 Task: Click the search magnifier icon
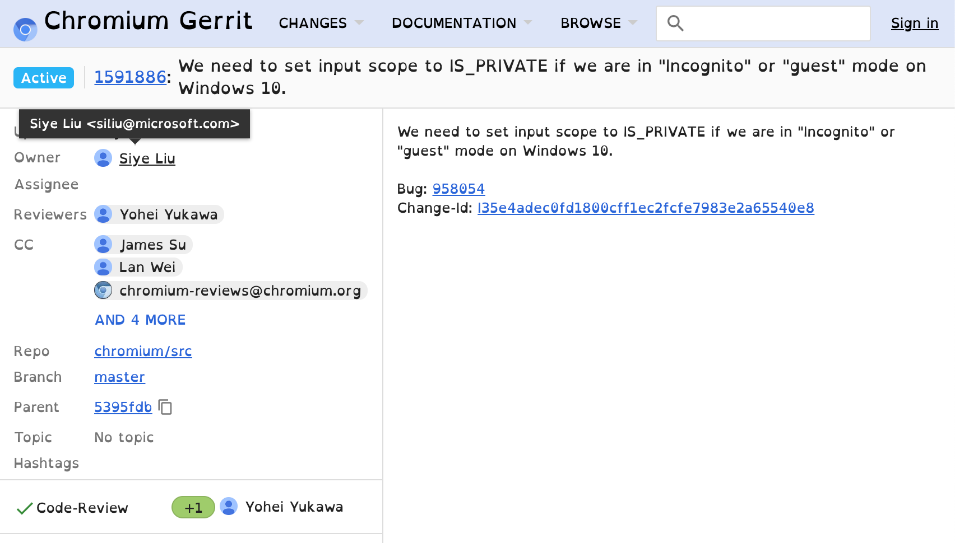(x=675, y=24)
